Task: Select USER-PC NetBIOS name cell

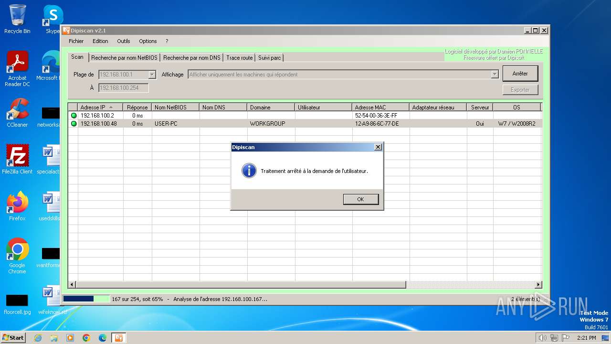Action: 176,124
